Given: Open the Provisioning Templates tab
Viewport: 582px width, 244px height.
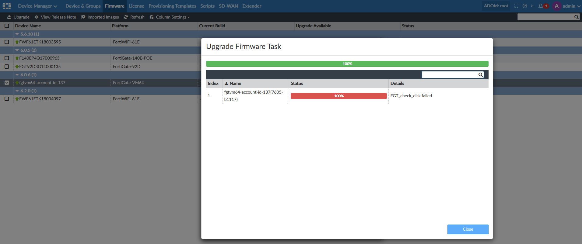Looking at the screenshot, I should 172,6.
